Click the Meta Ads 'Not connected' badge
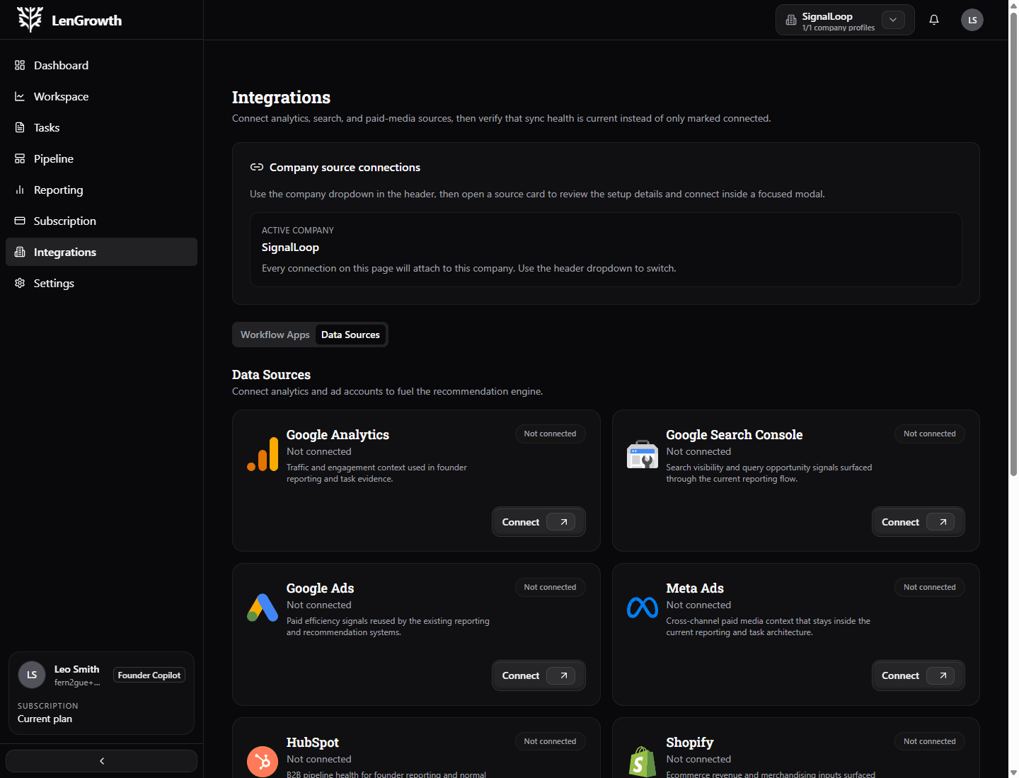Viewport: 1019px width, 778px height. [x=929, y=587]
